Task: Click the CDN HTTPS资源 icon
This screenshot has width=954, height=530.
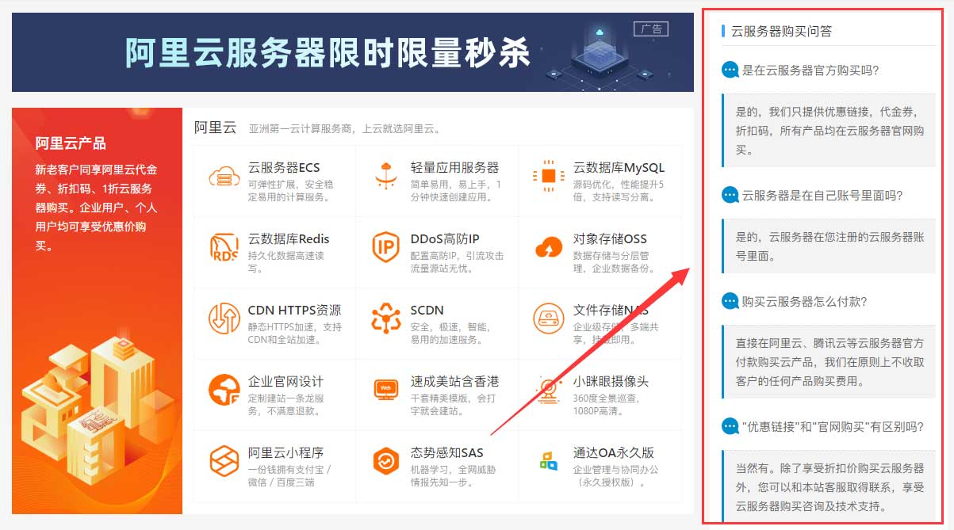Action: (x=224, y=318)
